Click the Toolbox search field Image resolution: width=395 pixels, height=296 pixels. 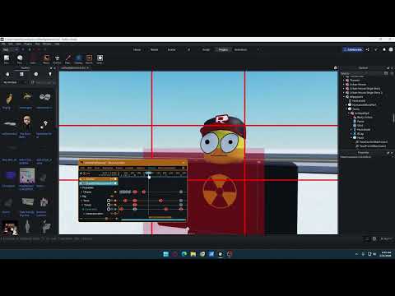tap(43, 82)
